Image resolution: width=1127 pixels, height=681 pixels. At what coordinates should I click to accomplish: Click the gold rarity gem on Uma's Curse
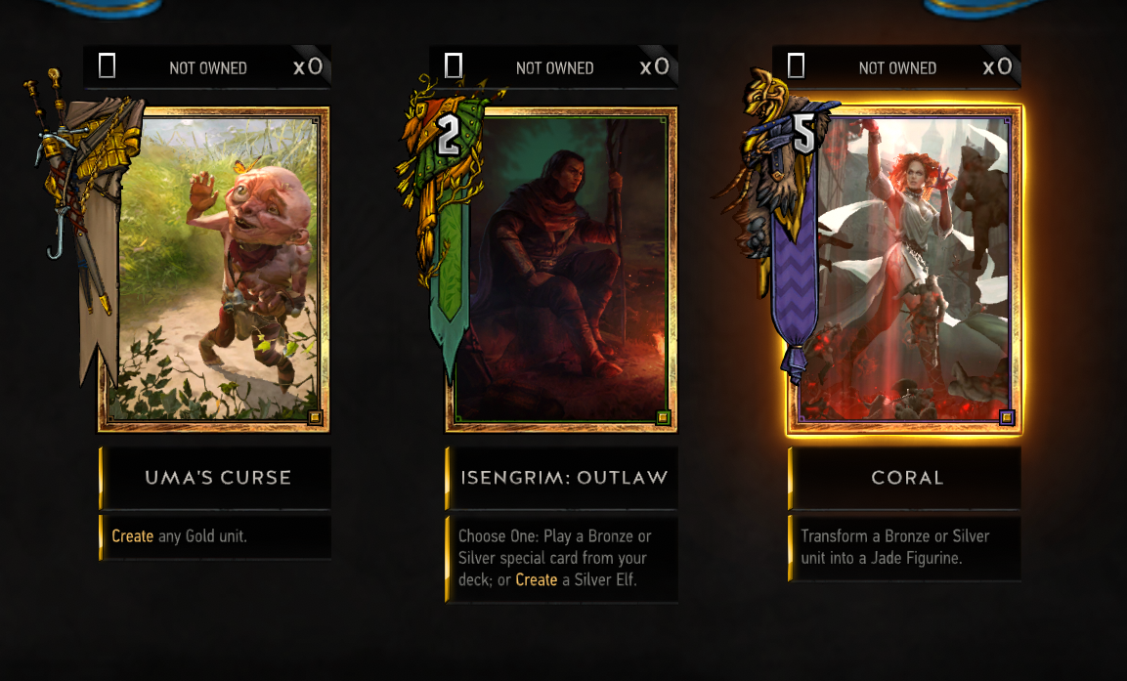pyautogui.click(x=315, y=418)
